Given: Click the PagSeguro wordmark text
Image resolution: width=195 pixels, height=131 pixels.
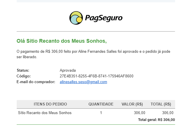Looking at the screenshot, I should coord(104,18).
